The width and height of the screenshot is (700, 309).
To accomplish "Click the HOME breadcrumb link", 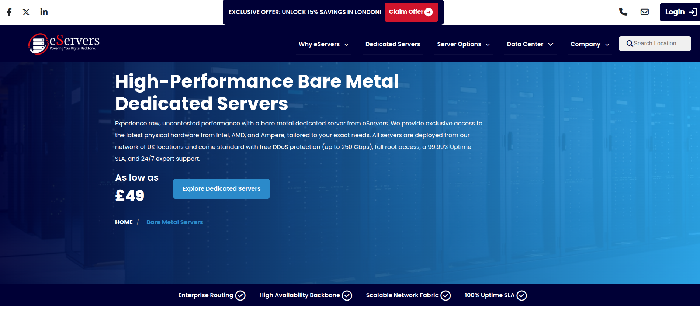I will (x=124, y=222).
